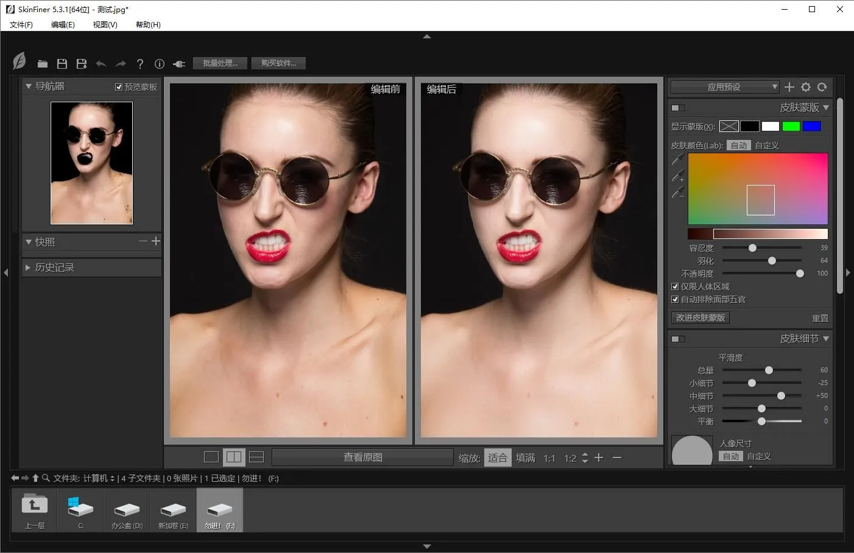Screen dimensions: 854x553
Task: Click the open folder icon in toolbar
Action: (42, 64)
